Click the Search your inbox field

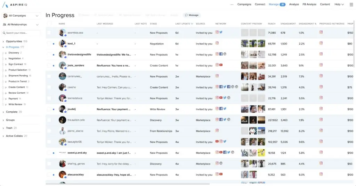tap(22, 33)
